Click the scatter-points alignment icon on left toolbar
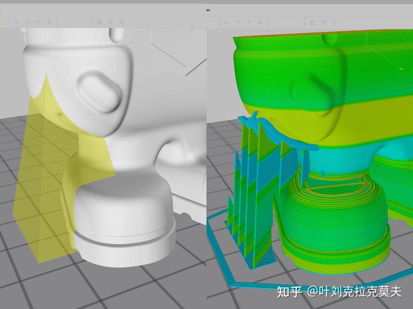Viewport: 413px width, 309px height. 110,21
